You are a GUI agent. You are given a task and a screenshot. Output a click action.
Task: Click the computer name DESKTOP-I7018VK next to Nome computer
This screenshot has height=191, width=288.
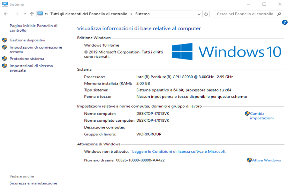click(x=153, y=114)
